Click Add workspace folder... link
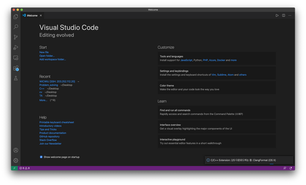 tap(53, 59)
